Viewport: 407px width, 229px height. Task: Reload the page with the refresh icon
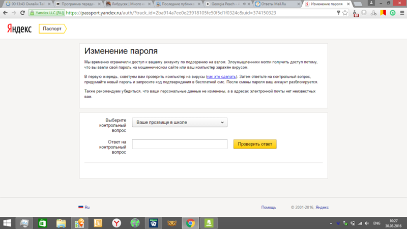[x=22, y=13]
